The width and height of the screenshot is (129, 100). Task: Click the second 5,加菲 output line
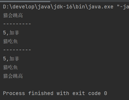coord(11,59)
